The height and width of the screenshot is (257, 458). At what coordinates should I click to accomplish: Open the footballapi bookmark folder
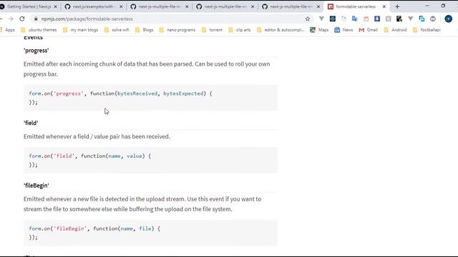click(427, 30)
